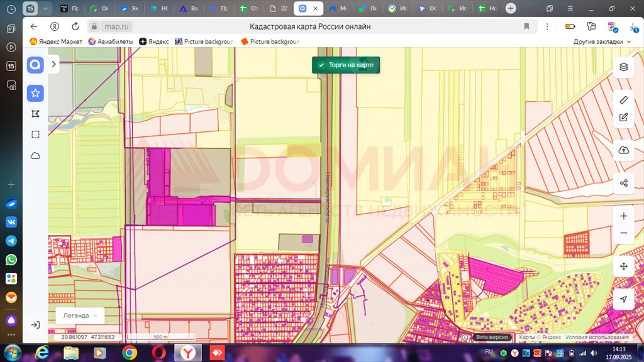Activate the dashed rectangle selection tool
Image resolution: width=644 pixels, height=362 pixels.
click(x=35, y=134)
